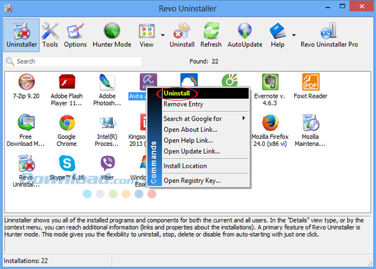Viewport: 376px width, 269px height.
Task: Select Open Registry Key… menu item
Action: coord(192,181)
